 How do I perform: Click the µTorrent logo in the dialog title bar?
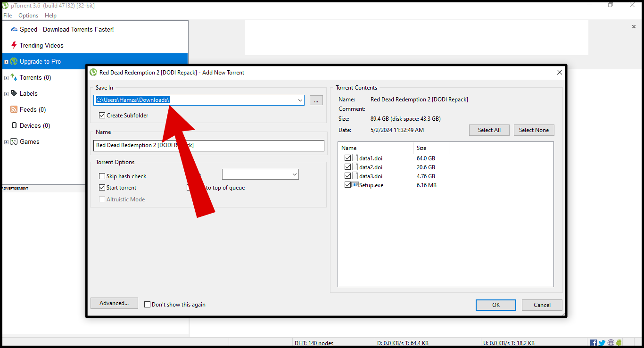93,73
